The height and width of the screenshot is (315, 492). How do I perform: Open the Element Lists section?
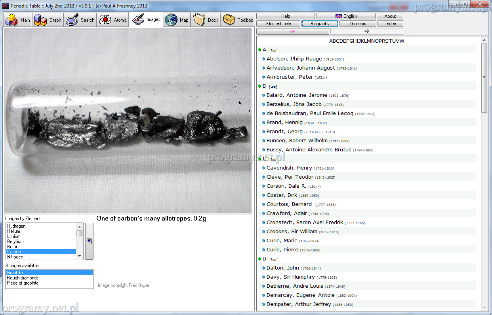pos(278,24)
